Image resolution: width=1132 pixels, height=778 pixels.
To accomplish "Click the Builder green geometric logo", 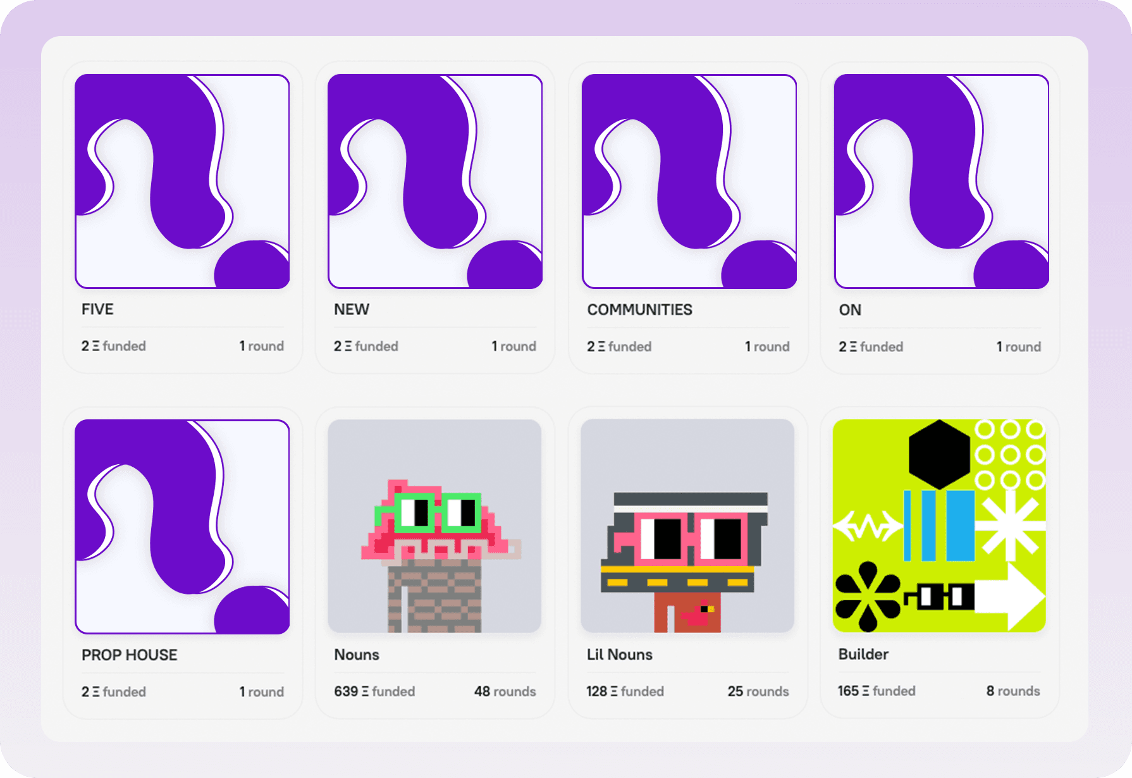I will [939, 526].
